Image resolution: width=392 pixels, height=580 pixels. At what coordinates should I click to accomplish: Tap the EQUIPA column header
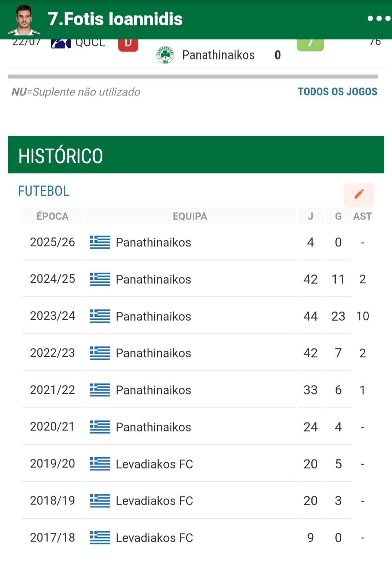(190, 216)
